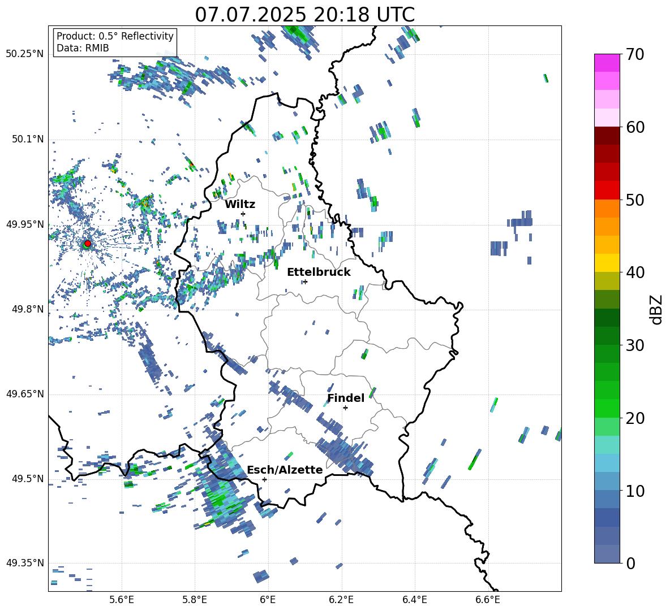Click the 20 label on the colorbar
Screen dimensions: 670x611
635,418
